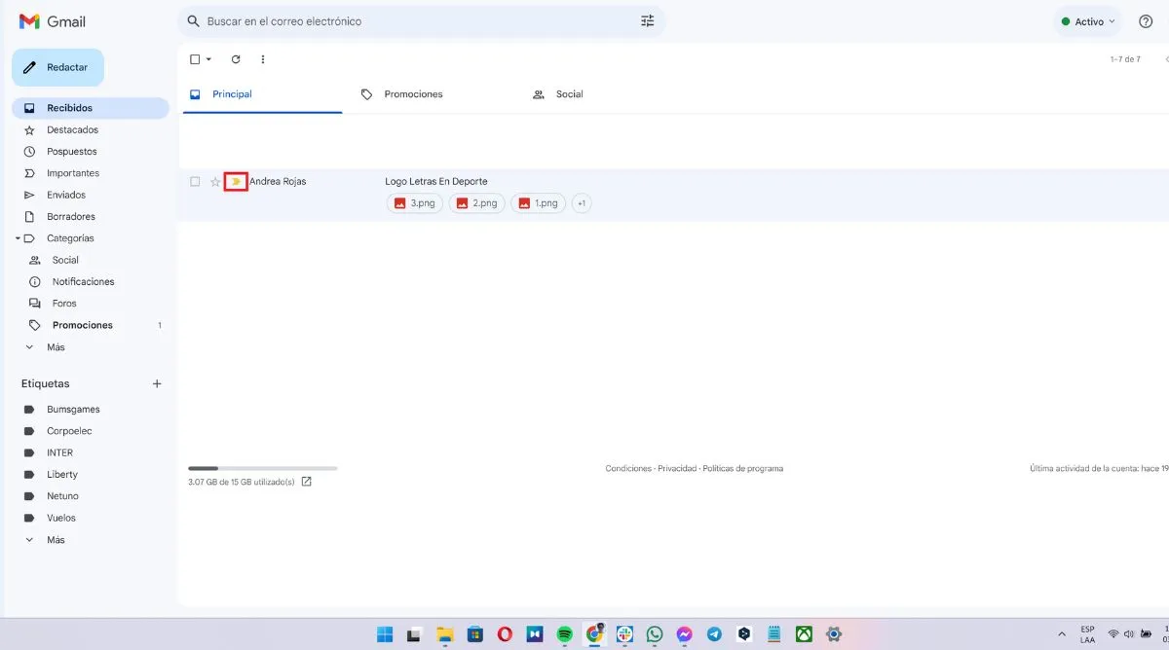
Task: Check the Andrea Rojas email checkbox
Action: [194, 181]
